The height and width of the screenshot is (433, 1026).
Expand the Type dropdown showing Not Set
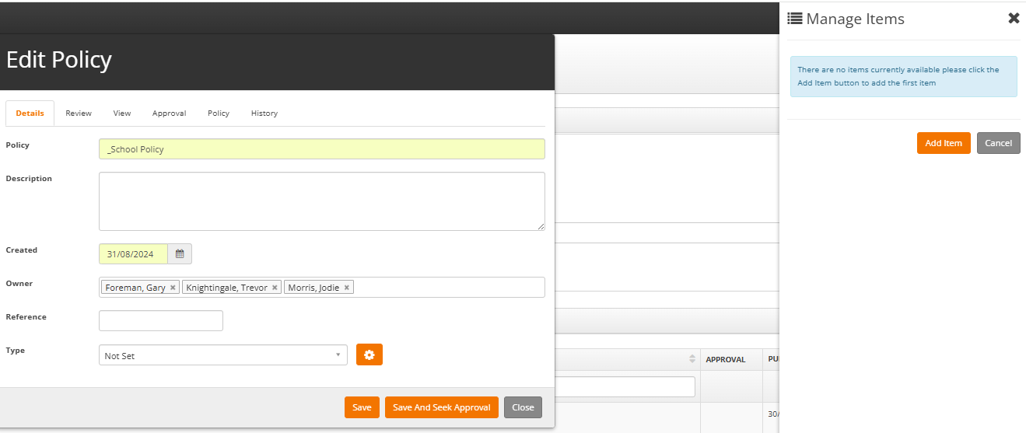coord(222,355)
